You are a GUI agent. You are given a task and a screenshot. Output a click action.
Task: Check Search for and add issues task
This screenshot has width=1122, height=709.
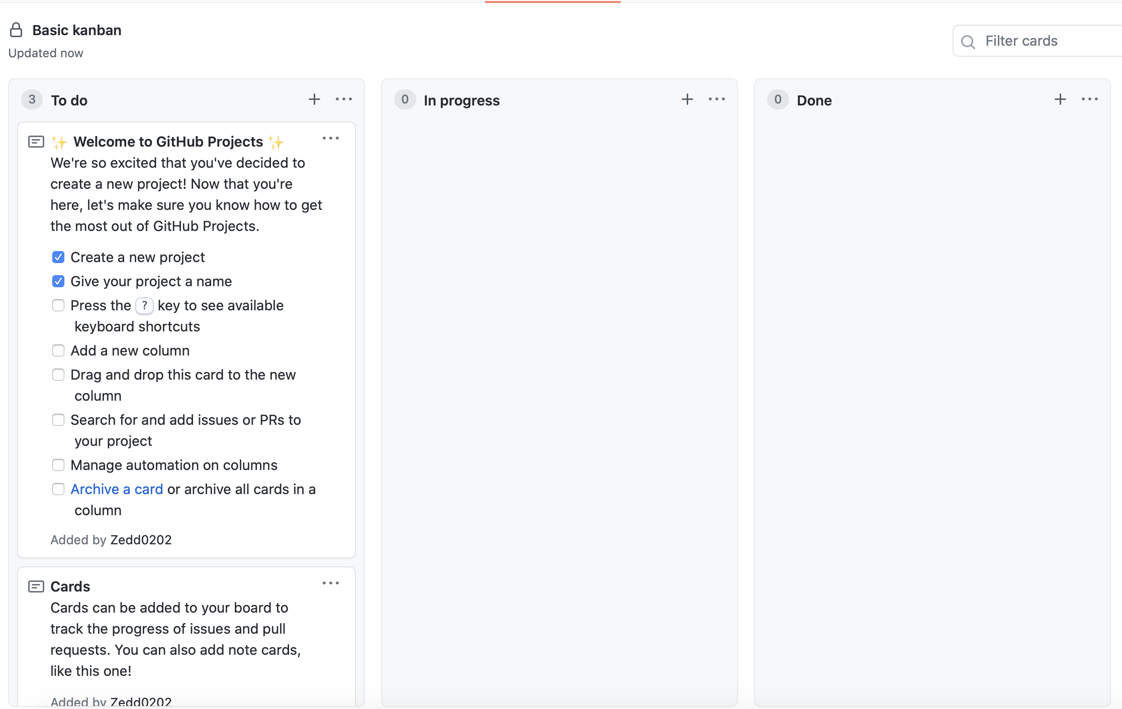pos(58,420)
